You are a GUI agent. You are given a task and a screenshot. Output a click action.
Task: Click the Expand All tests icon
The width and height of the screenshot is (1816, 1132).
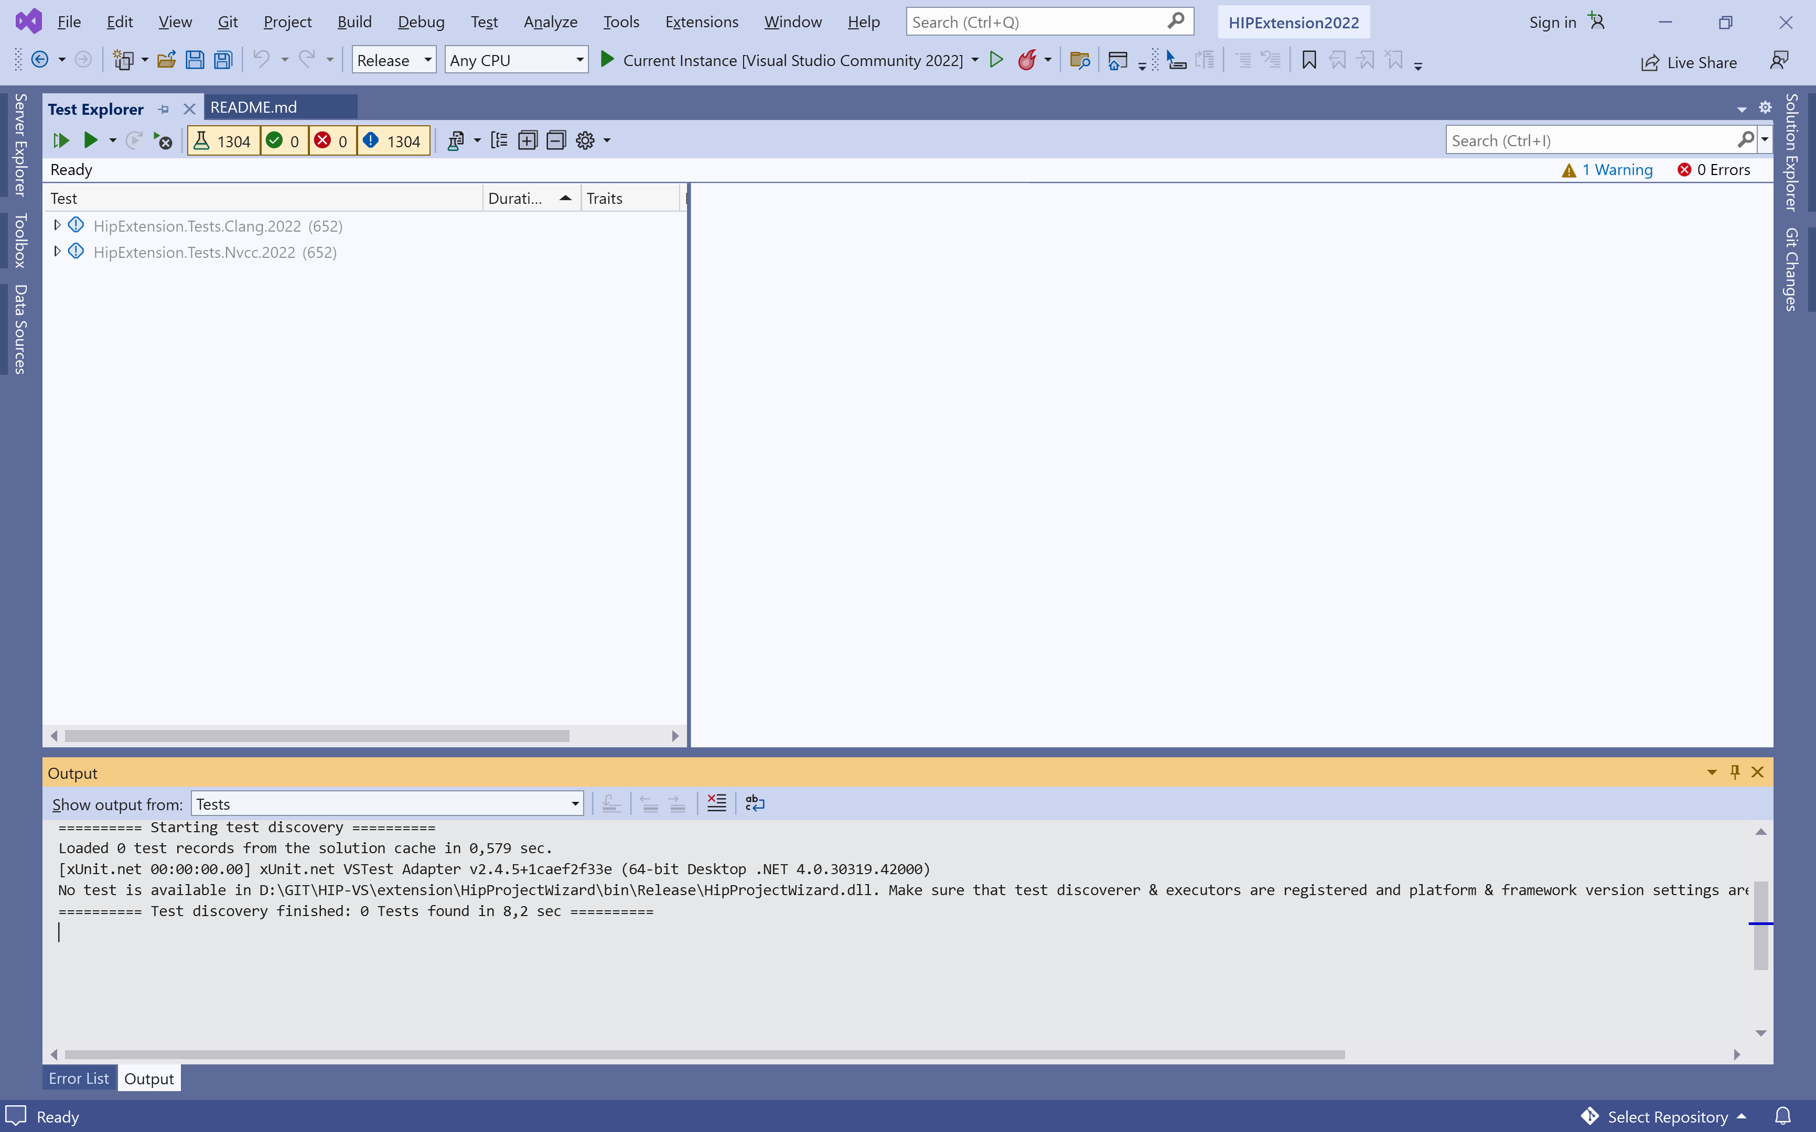(528, 141)
